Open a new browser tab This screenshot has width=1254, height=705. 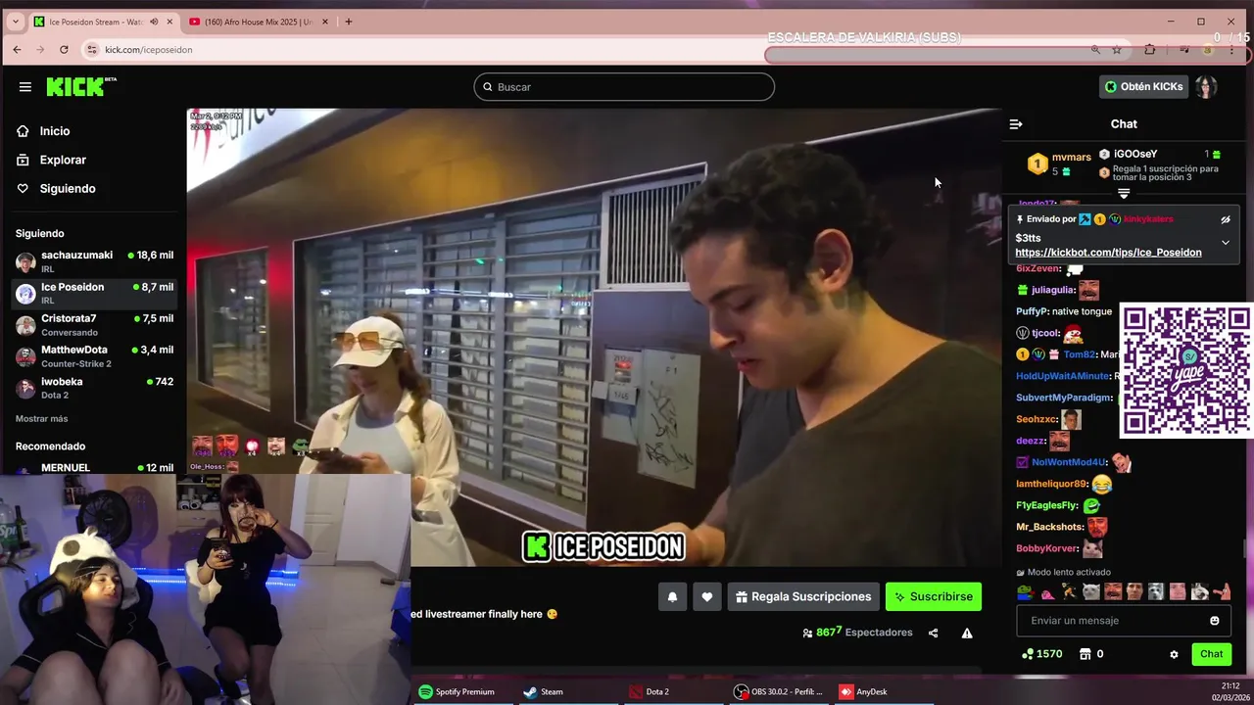[348, 22]
